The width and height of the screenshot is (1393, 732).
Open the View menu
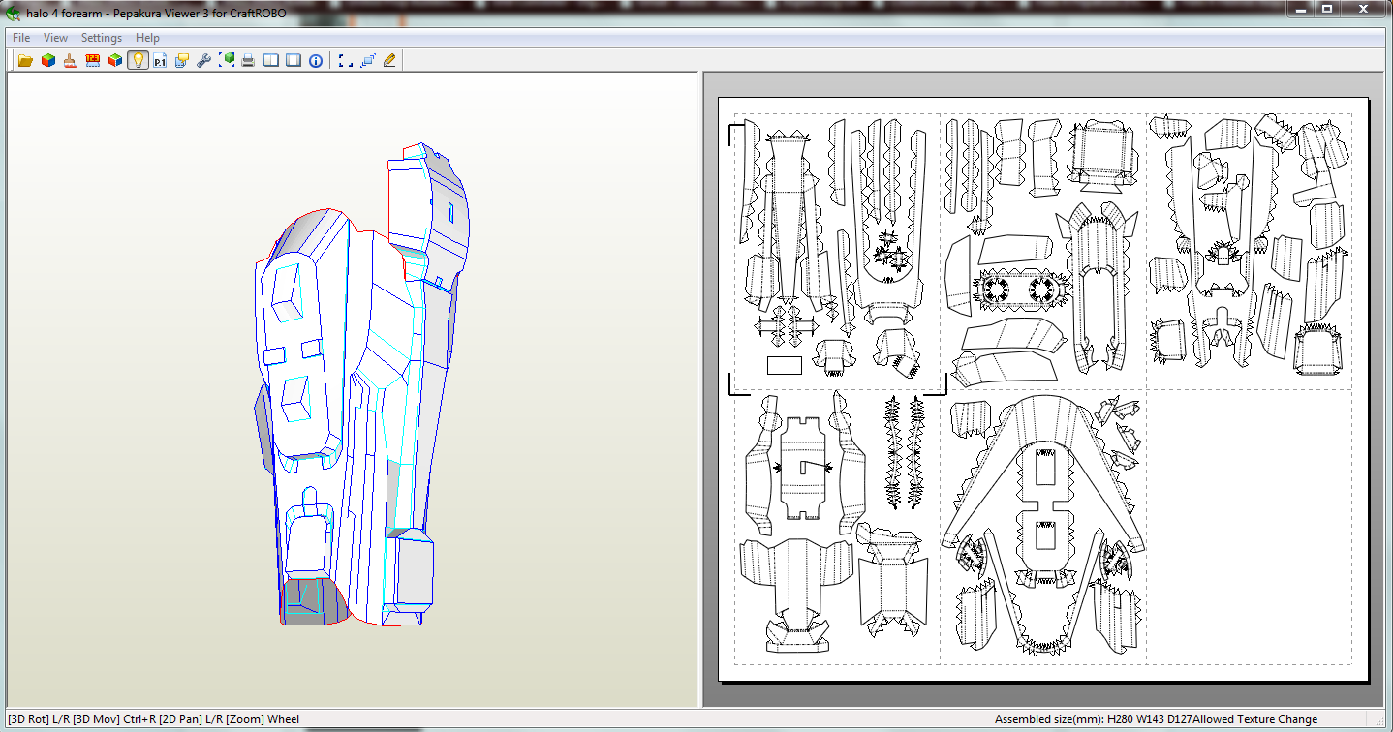(55, 38)
